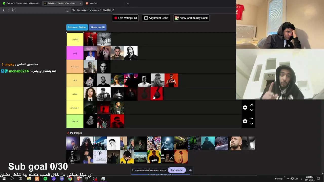Switch to the Kamola12 Stream tab
This screenshot has height=182, width=324.
click(21, 3)
